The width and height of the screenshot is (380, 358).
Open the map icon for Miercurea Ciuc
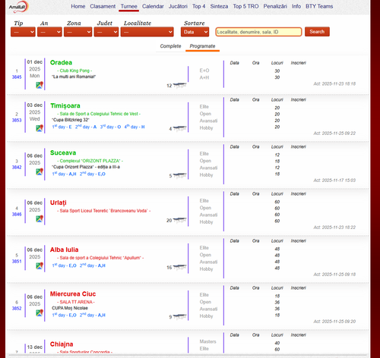point(40,312)
